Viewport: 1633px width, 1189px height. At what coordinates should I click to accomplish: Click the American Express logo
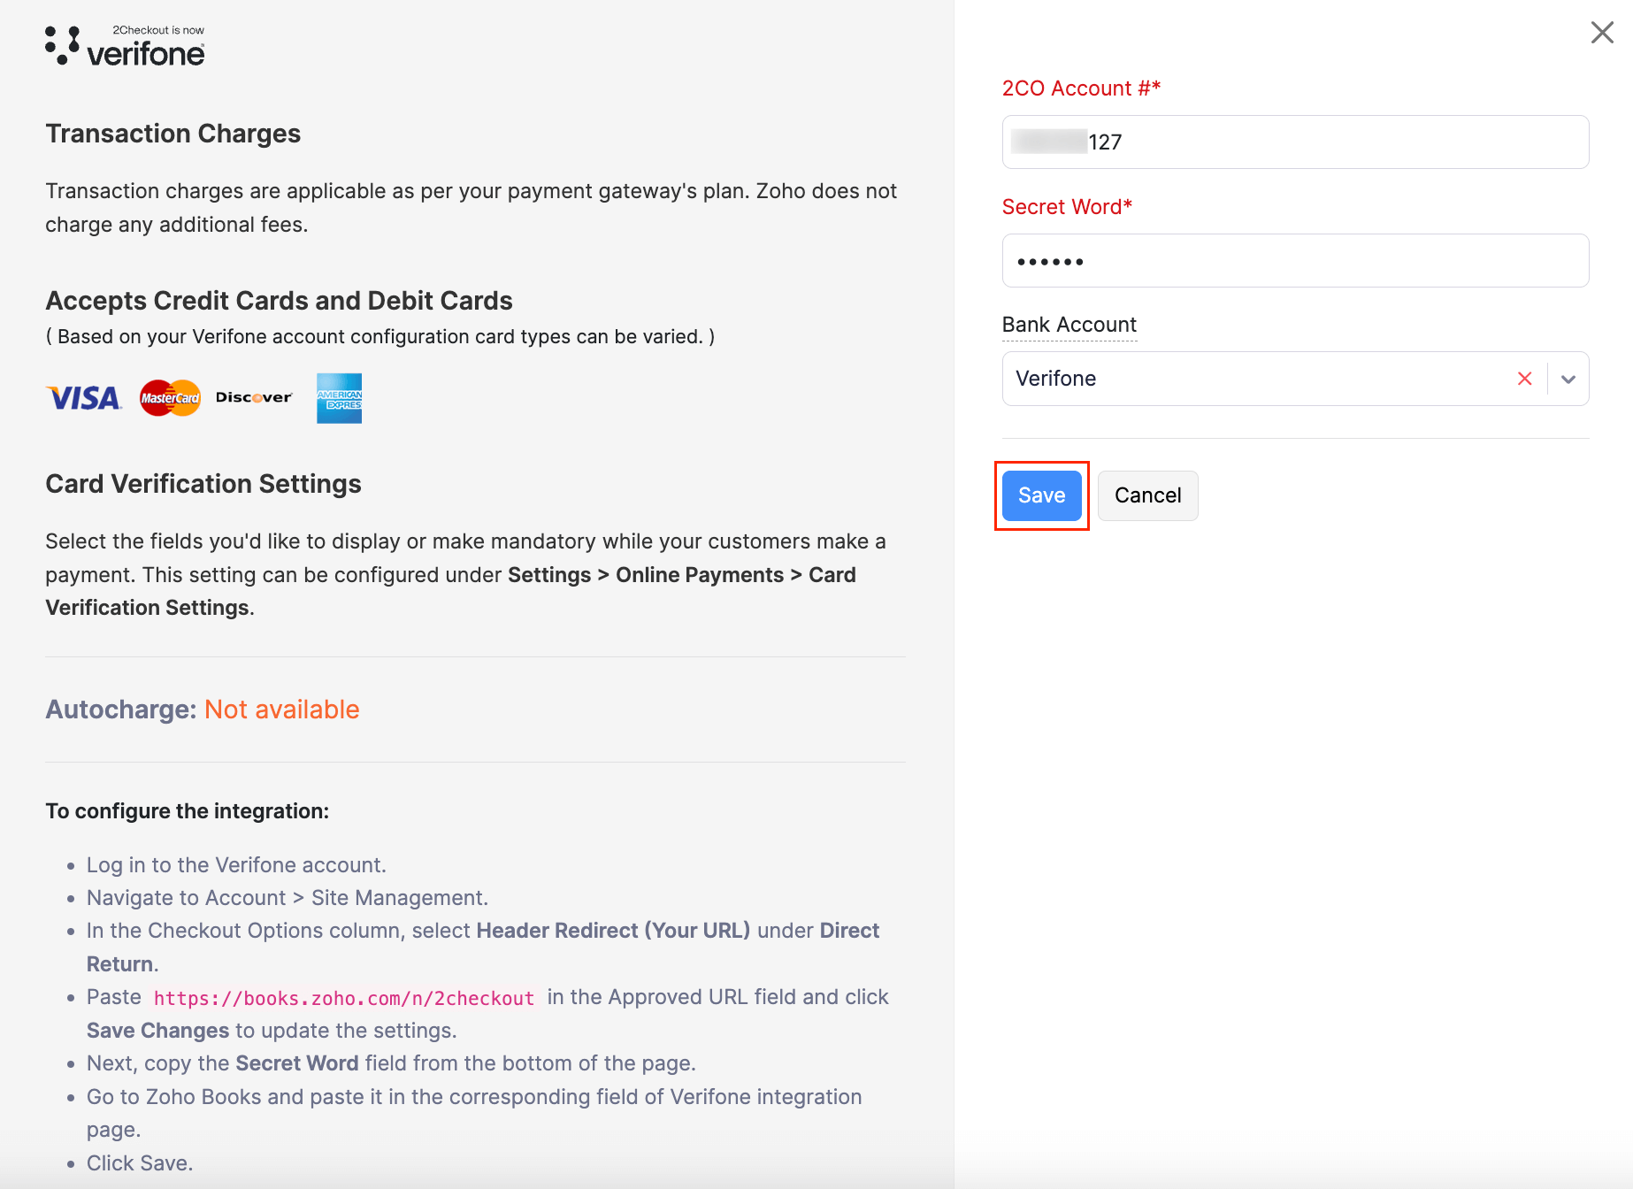(339, 398)
